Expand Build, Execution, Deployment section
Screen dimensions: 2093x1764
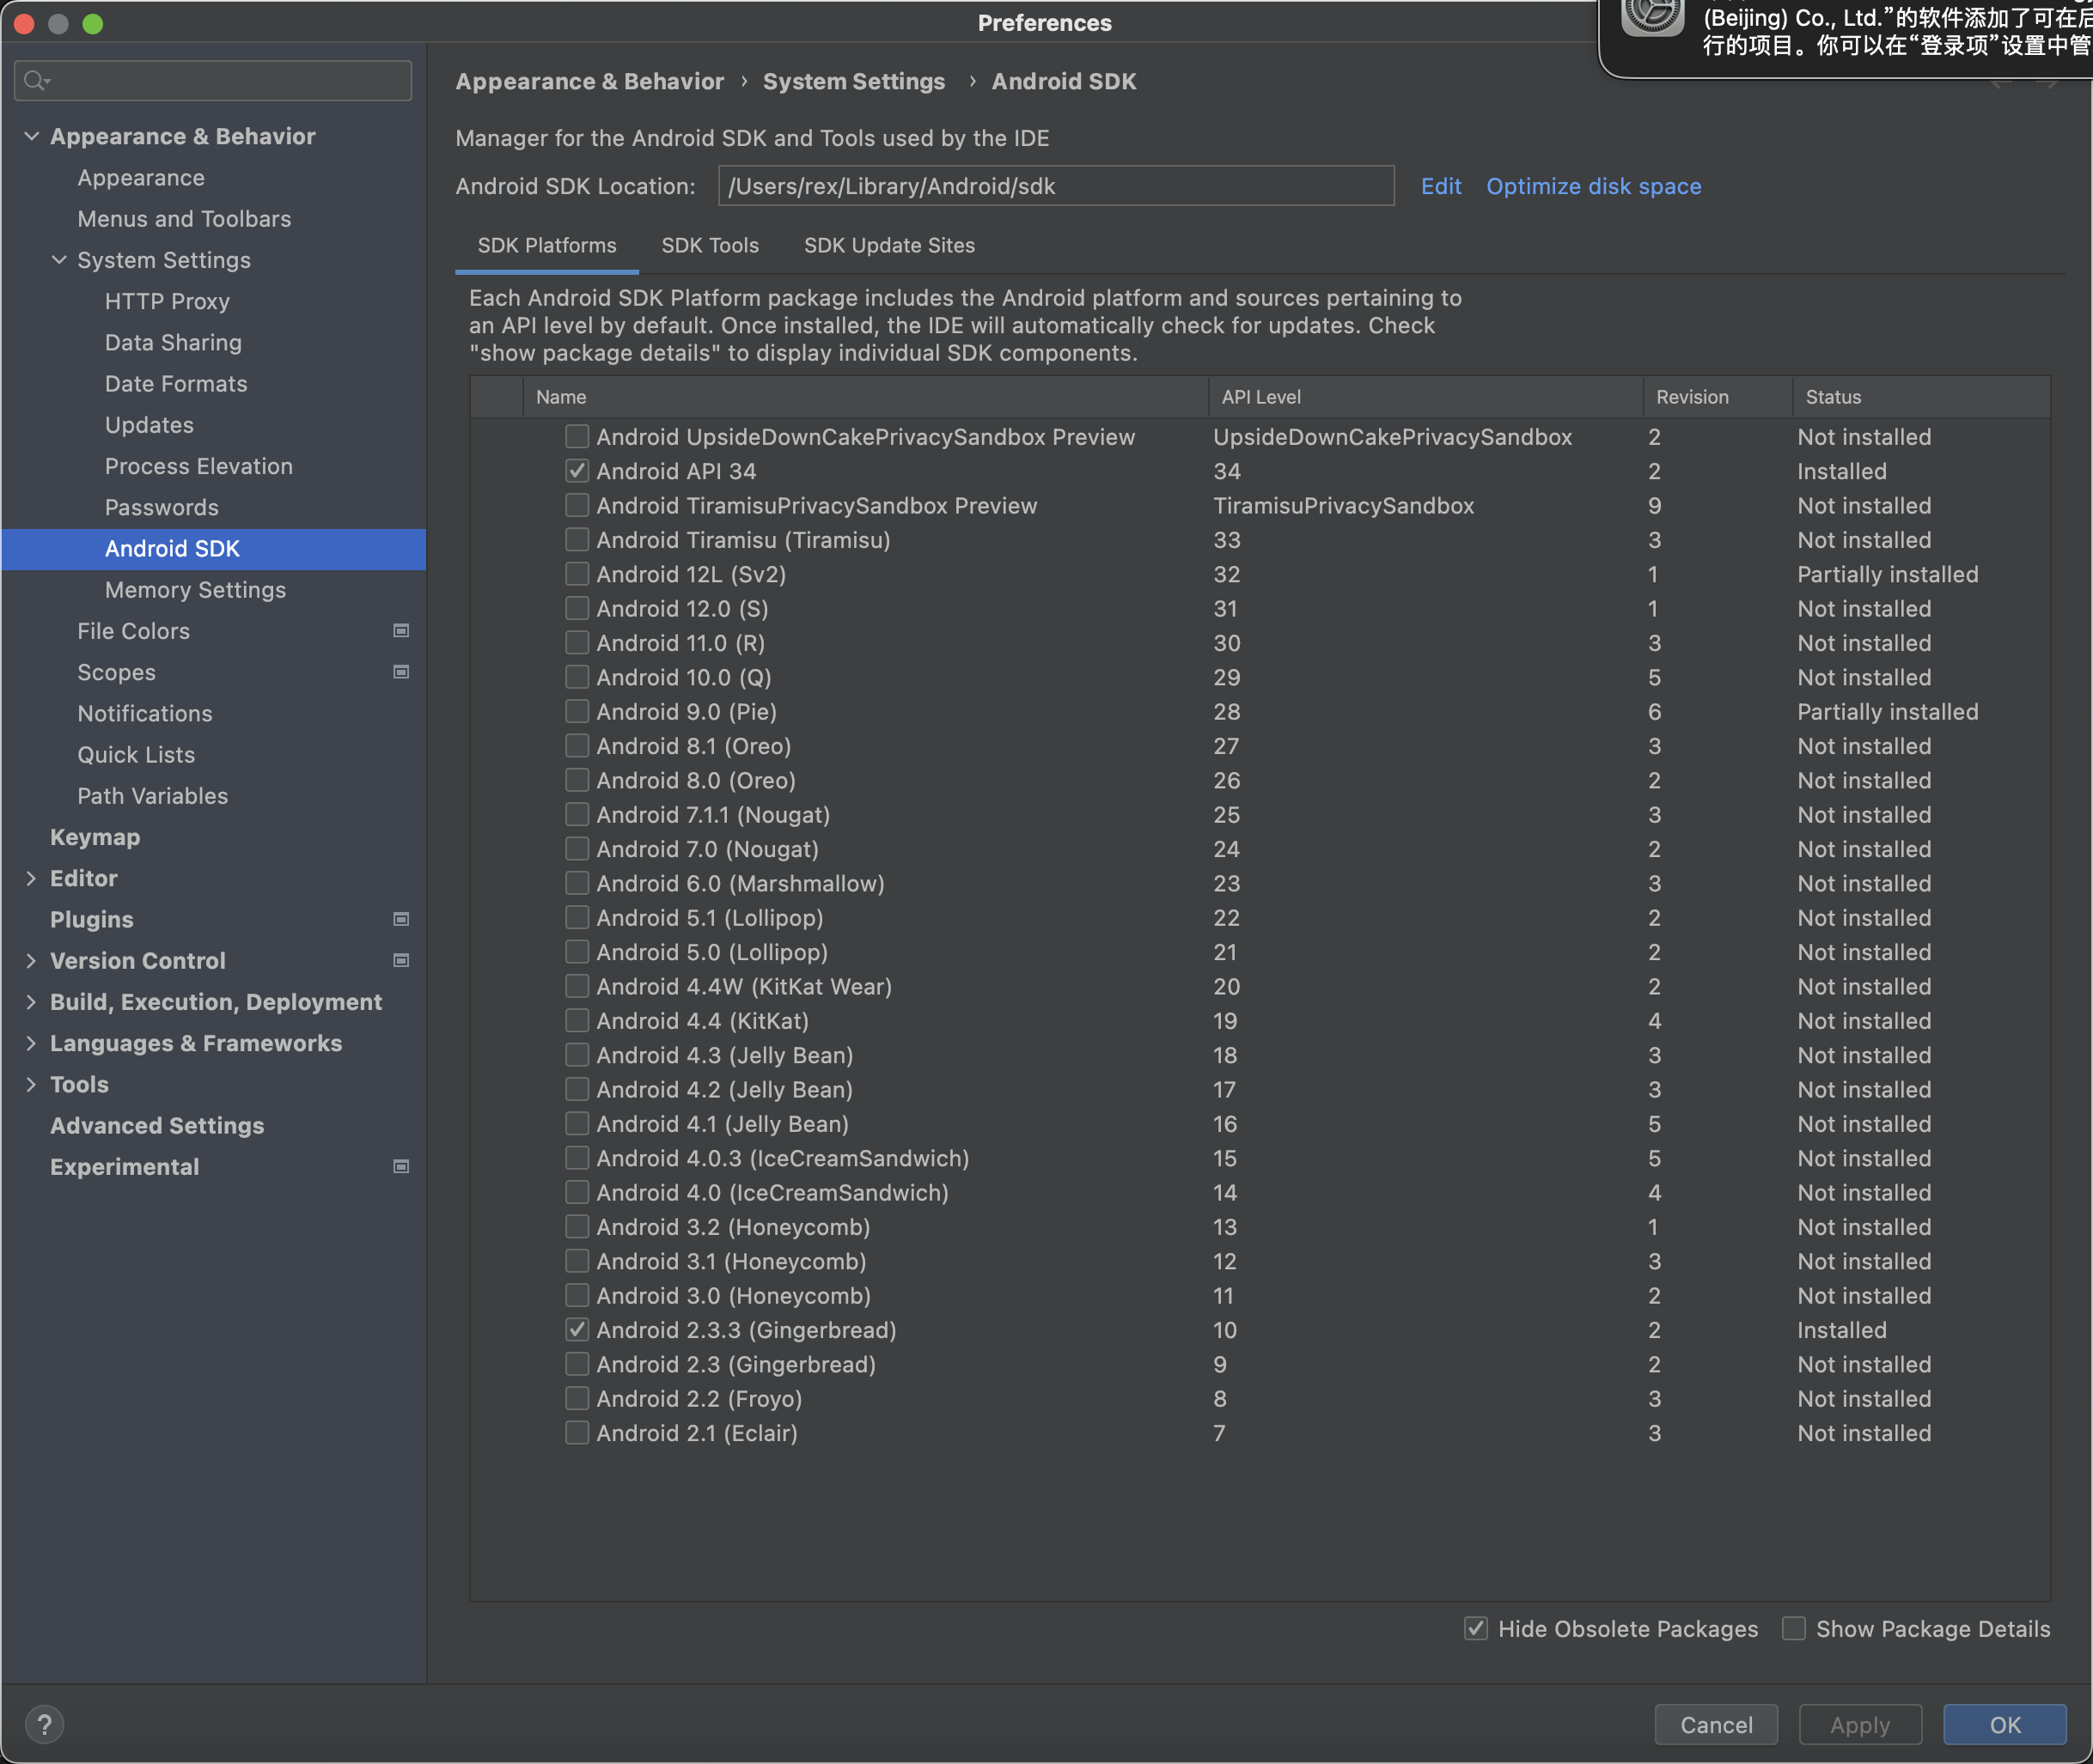coord(31,1002)
